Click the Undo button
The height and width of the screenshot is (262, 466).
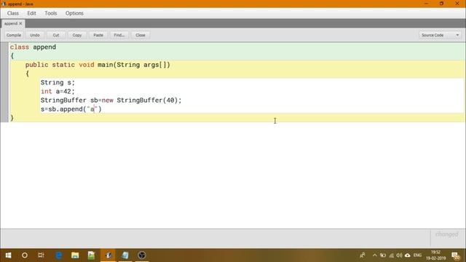point(35,35)
